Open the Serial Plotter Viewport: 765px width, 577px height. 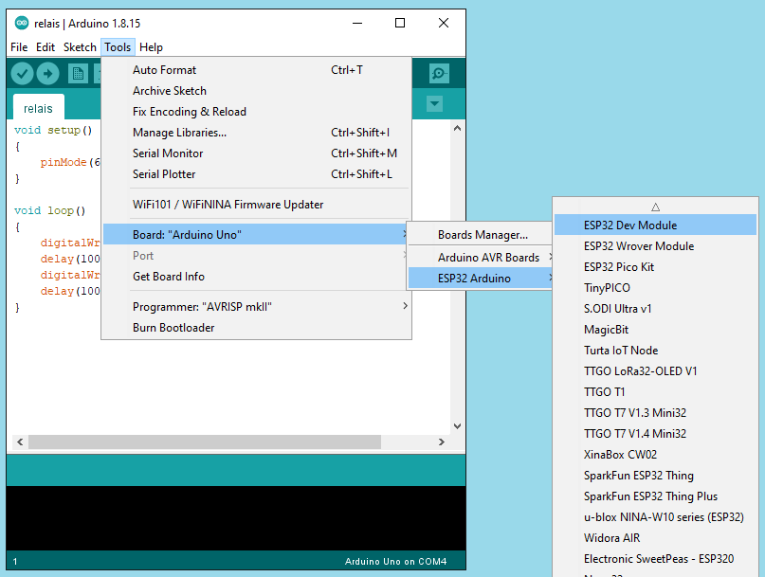click(257, 174)
